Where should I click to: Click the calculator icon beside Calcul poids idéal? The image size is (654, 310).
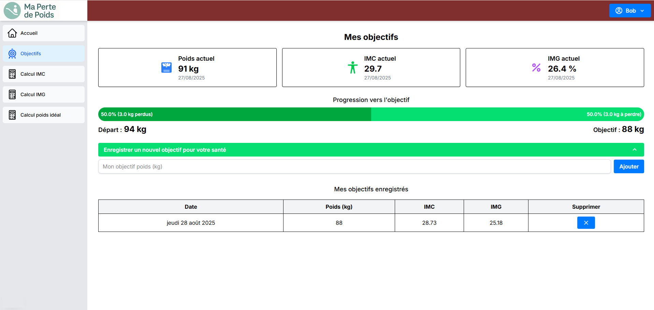point(12,115)
